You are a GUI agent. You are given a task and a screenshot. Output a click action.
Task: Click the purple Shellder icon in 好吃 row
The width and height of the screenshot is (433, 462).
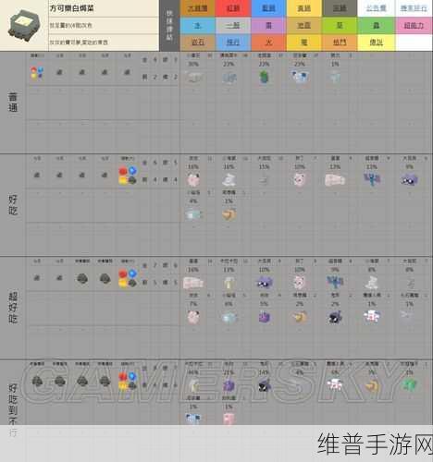(409, 180)
